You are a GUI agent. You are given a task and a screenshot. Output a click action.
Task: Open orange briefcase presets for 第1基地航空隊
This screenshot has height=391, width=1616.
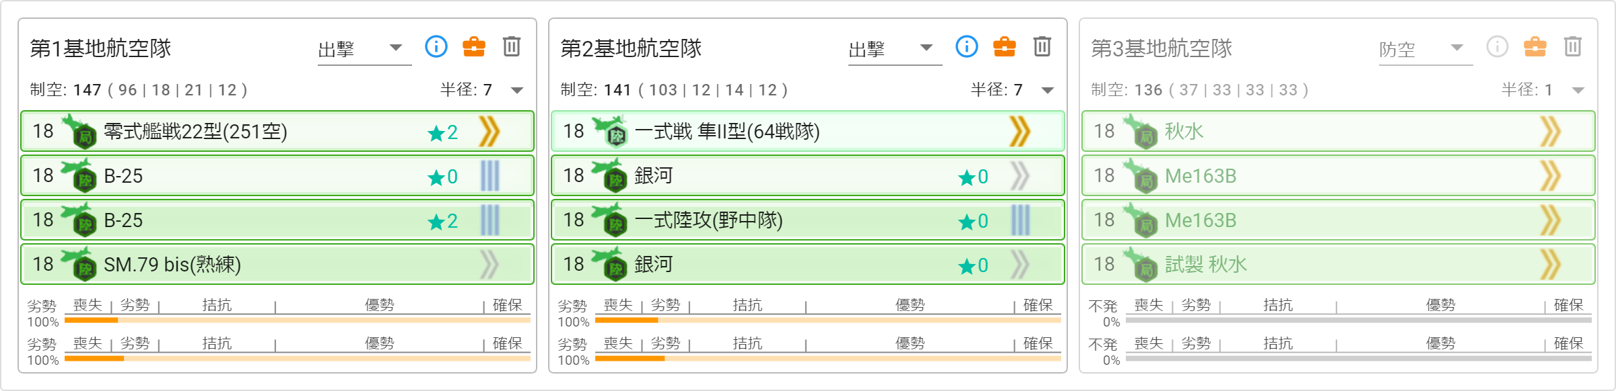[x=474, y=47]
